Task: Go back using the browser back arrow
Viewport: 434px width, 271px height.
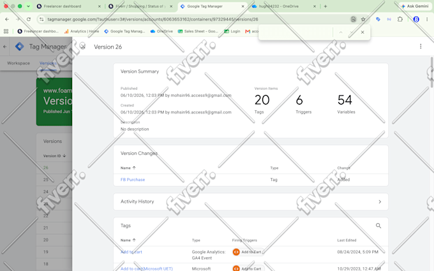Action: (7, 19)
